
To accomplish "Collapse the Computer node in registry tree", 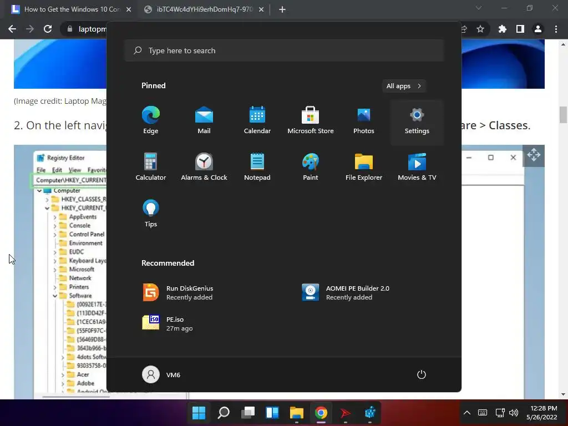I will pos(39,191).
